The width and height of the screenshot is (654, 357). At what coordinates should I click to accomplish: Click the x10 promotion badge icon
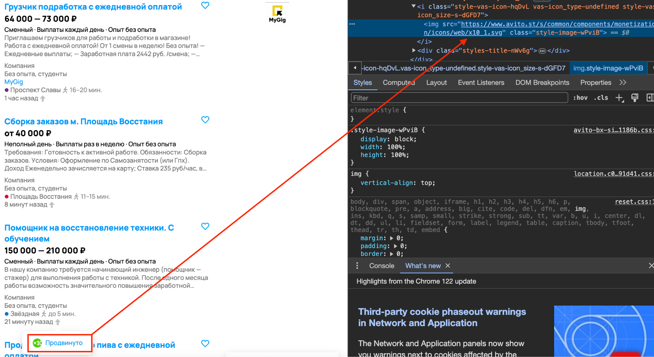click(37, 343)
